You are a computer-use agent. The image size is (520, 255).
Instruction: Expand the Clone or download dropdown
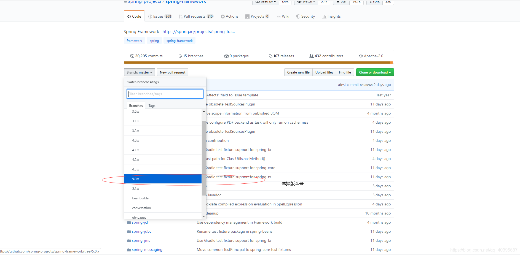[x=375, y=72]
